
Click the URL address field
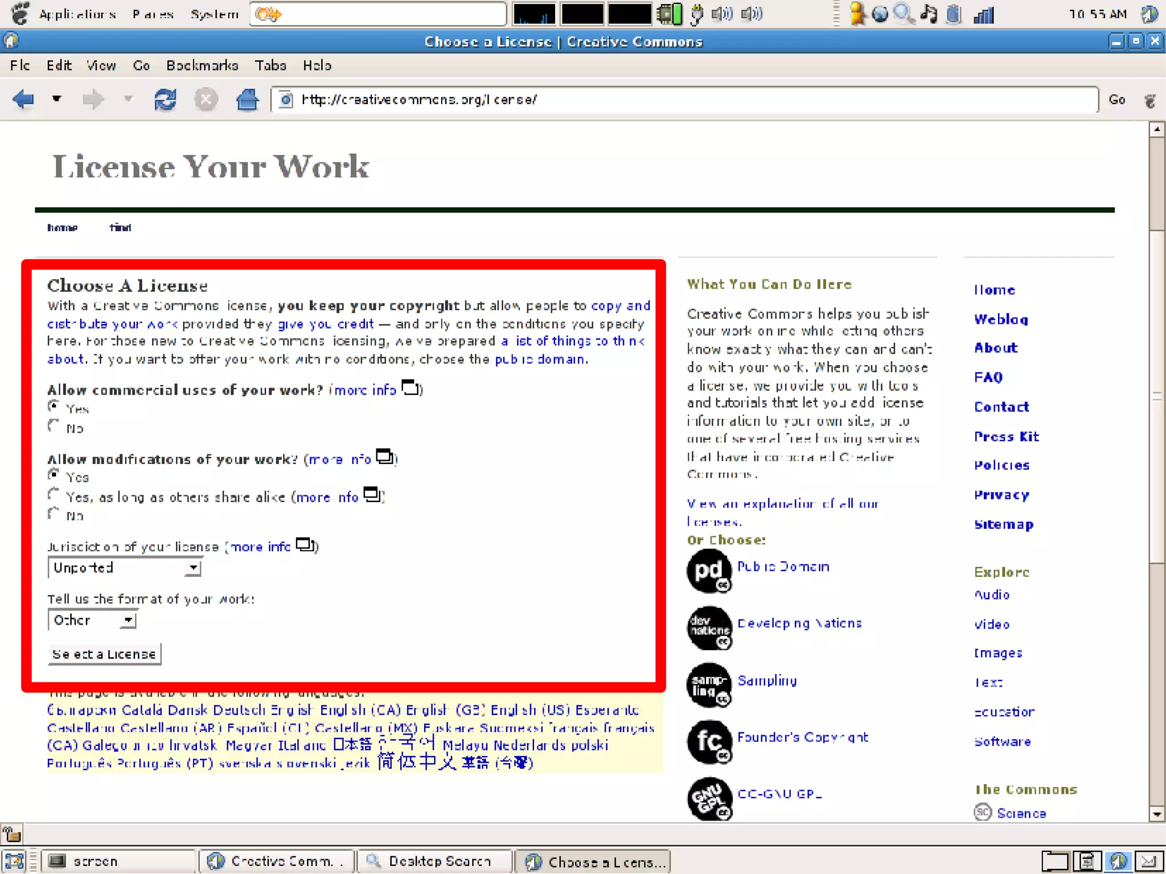pyautogui.click(x=683, y=100)
